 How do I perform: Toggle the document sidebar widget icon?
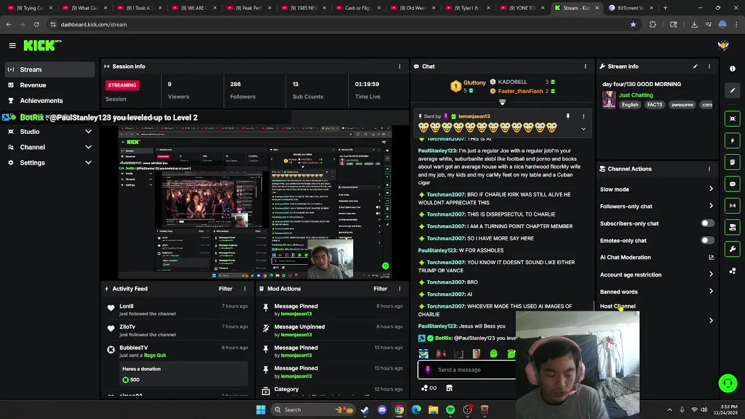coord(733,162)
